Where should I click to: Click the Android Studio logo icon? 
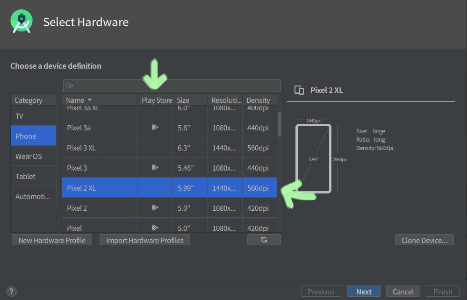coord(22,21)
